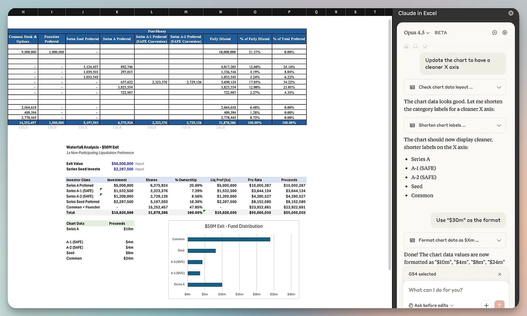Select the Common bar in chart
The width and height of the screenshot is (527, 316).
(229, 239)
